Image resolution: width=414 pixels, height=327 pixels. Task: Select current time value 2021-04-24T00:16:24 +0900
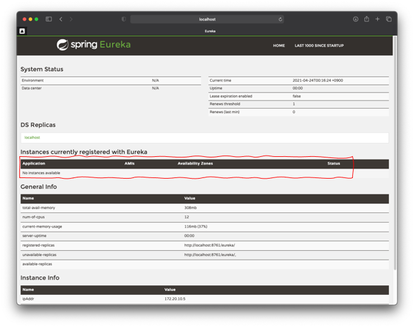coord(318,81)
